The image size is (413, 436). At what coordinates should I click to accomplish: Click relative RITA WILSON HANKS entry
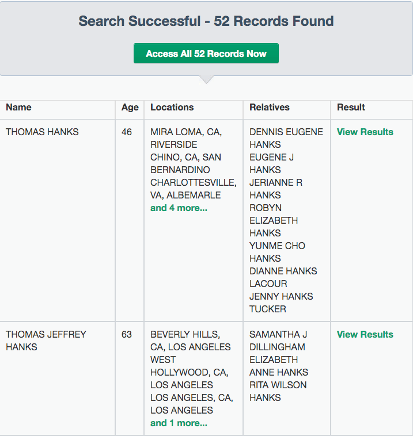click(x=278, y=391)
